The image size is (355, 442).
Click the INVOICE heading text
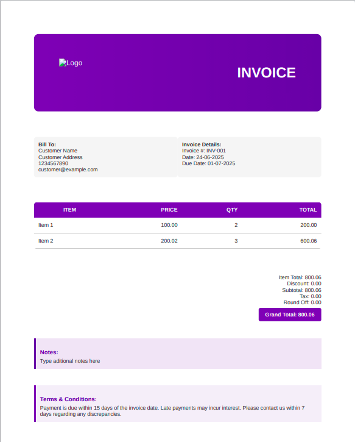pos(266,73)
